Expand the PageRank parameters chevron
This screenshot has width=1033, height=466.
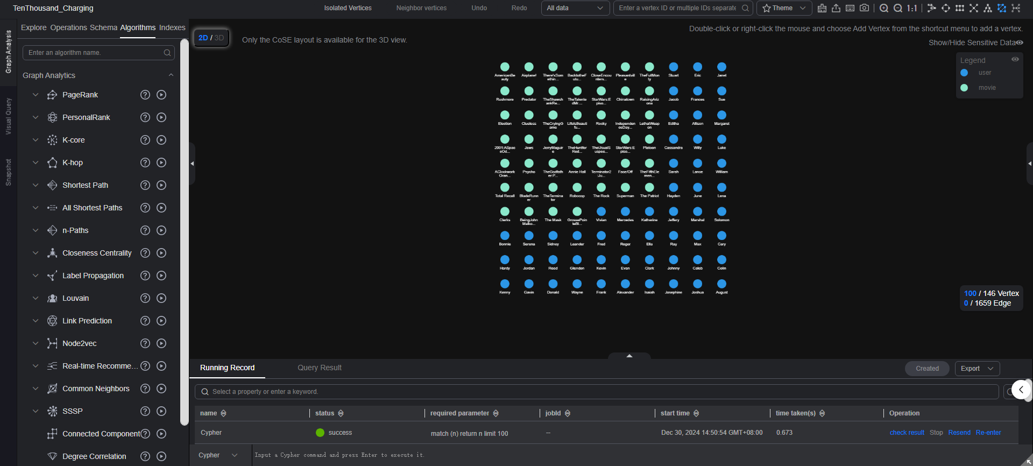[x=36, y=95]
